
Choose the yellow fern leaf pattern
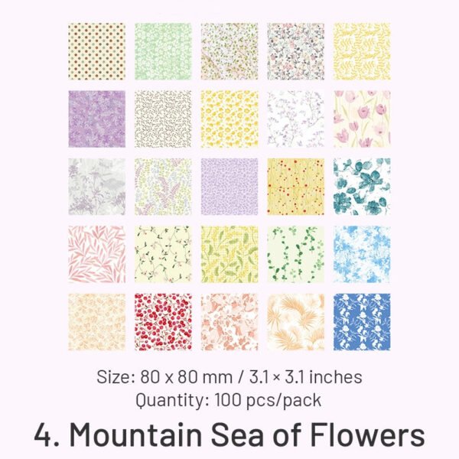(x=362, y=51)
